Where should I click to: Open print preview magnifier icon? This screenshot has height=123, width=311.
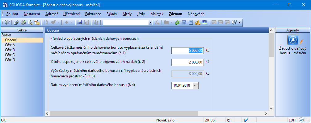click(x=30, y=23)
